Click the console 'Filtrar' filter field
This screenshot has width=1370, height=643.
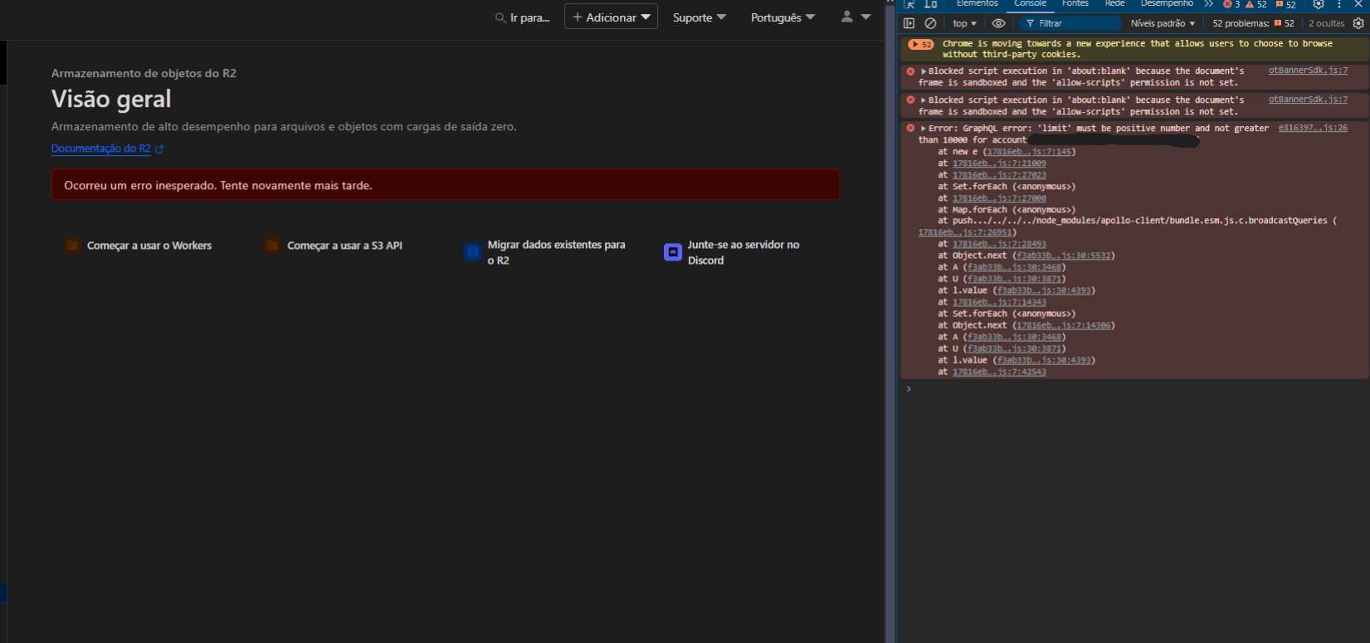pos(1070,23)
